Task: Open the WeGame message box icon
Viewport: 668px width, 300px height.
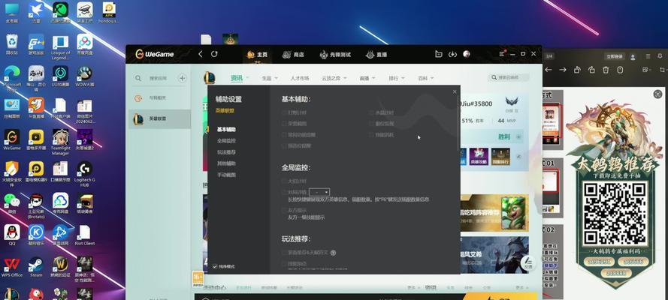Action: [x=438, y=55]
